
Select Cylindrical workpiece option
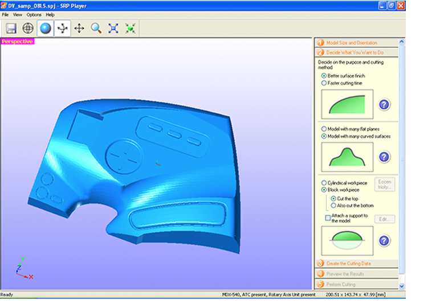[x=324, y=183]
